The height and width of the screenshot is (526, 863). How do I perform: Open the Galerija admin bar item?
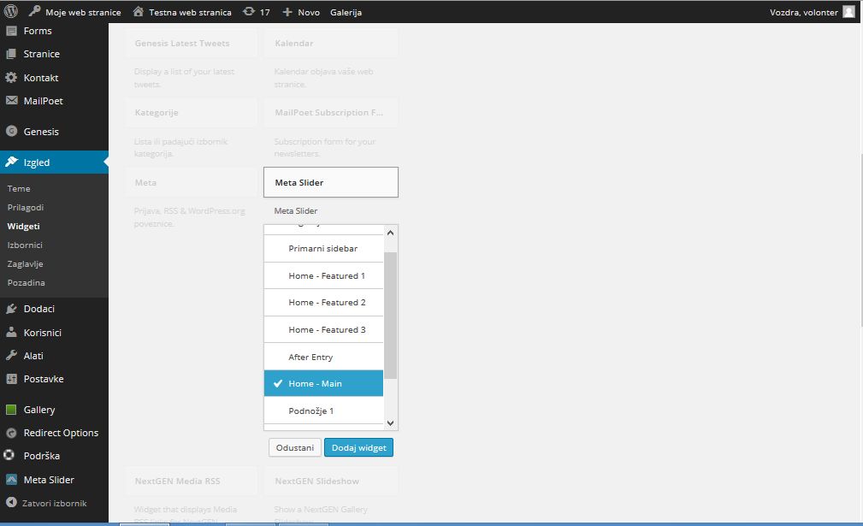click(346, 12)
